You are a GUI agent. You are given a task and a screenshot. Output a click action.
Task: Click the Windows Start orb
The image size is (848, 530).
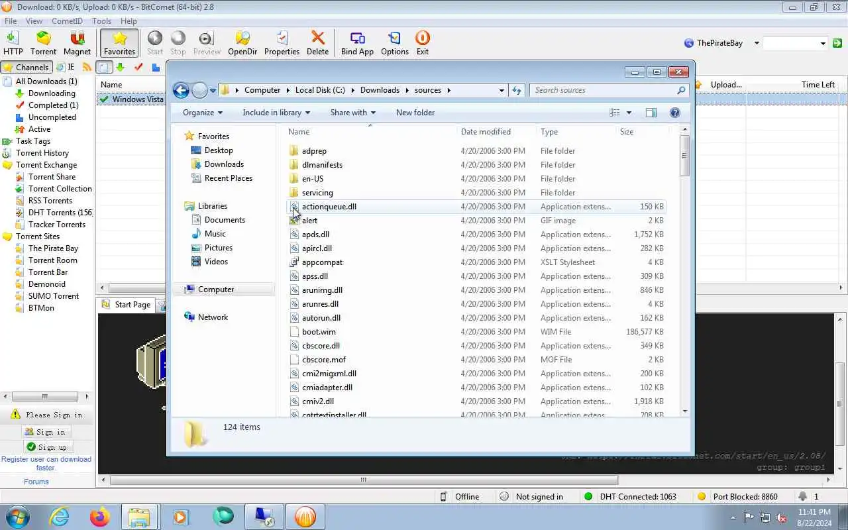pos(18,517)
